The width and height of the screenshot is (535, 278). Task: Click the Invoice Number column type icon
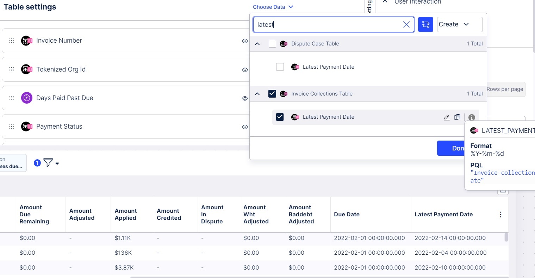point(27,41)
